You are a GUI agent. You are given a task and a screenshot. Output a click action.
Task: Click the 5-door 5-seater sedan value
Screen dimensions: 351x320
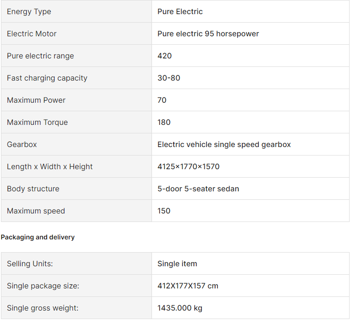(198, 189)
